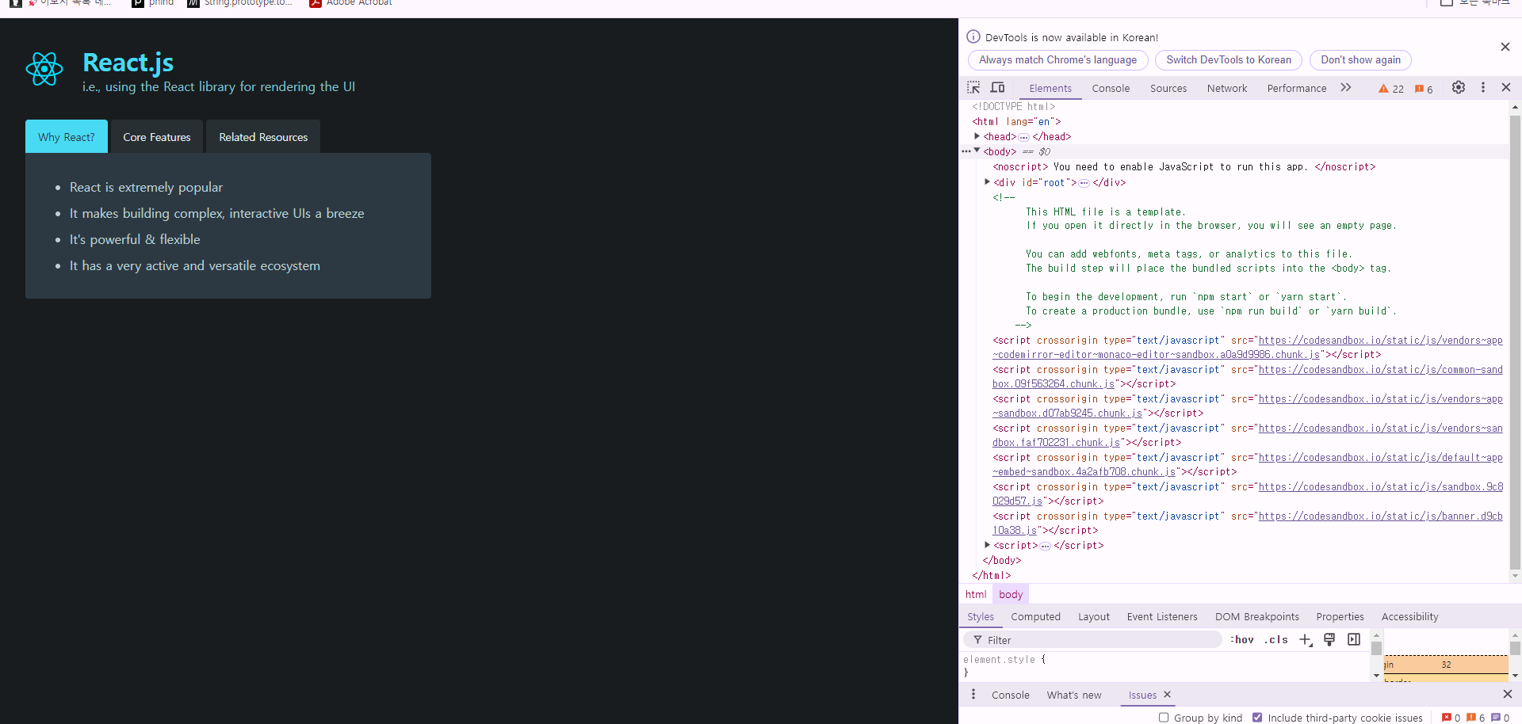Click Switch DevTools to Korean button
The image size is (1522, 724).
pyautogui.click(x=1229, y=60)
